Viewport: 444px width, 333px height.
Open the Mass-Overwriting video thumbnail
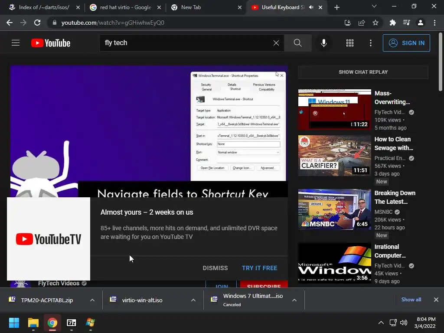334,110
